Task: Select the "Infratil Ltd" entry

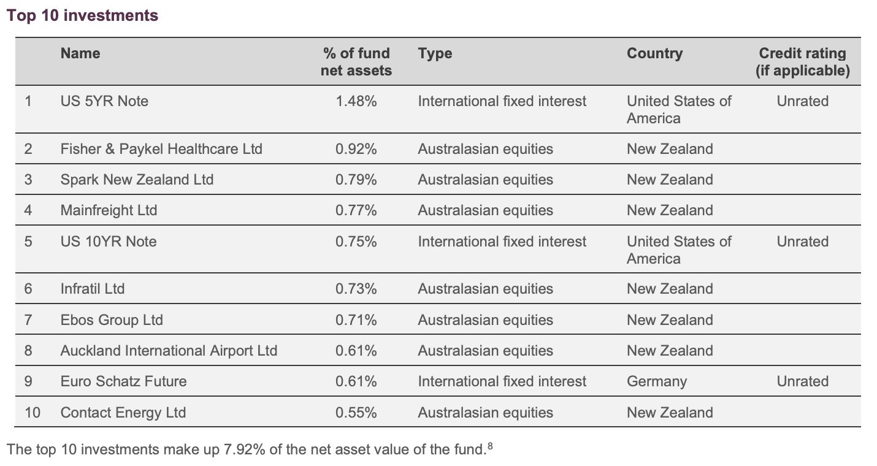Action: (93, 289)
